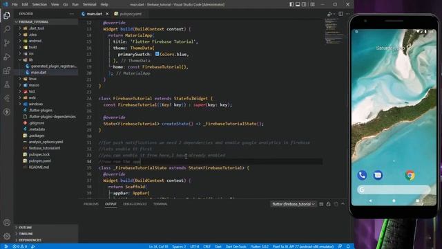The height and width of the screenshot is (249, 442).
Task: Toggle the panel layout icon in title bar
Action: click(298, 4)
